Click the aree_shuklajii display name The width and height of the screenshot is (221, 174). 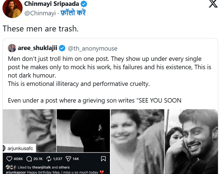[37, 48]
